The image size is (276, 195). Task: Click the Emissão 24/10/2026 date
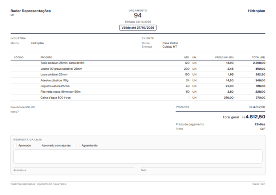click(x=138, y=22)
